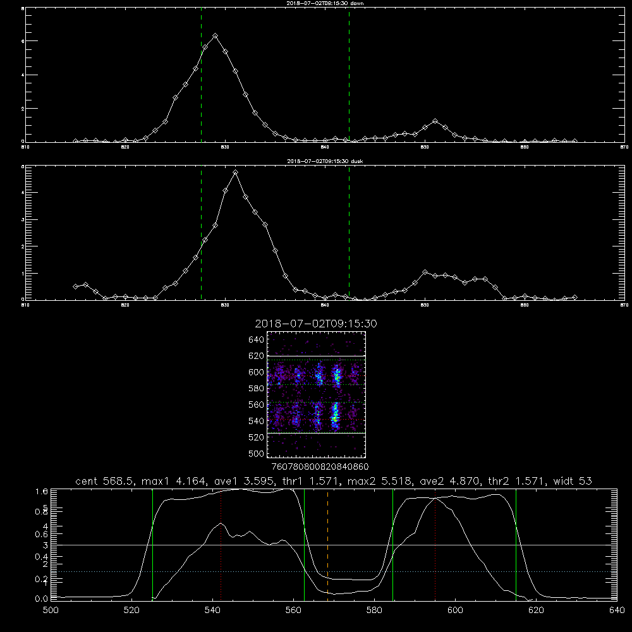Viewport: 632px width, 632px height.
Task: Click the "520" x-axis label of the bottom plot
Action: [132, 611]
